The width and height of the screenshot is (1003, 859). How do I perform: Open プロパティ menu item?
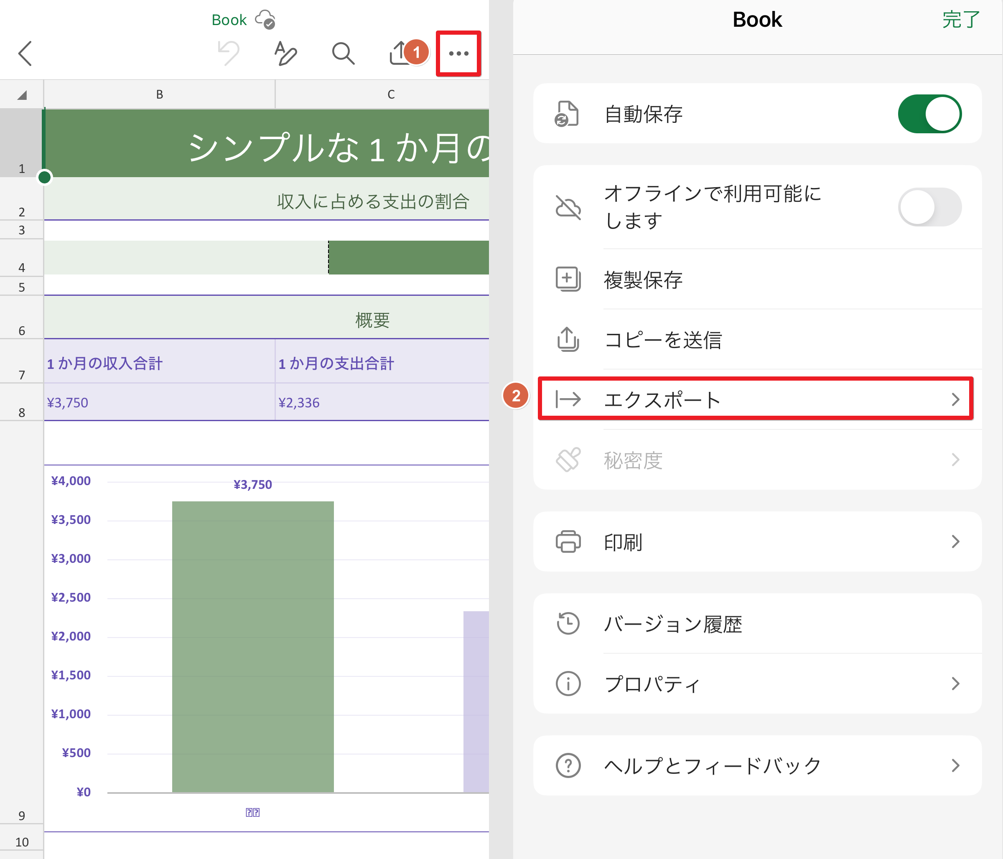[x=758, y=684]
